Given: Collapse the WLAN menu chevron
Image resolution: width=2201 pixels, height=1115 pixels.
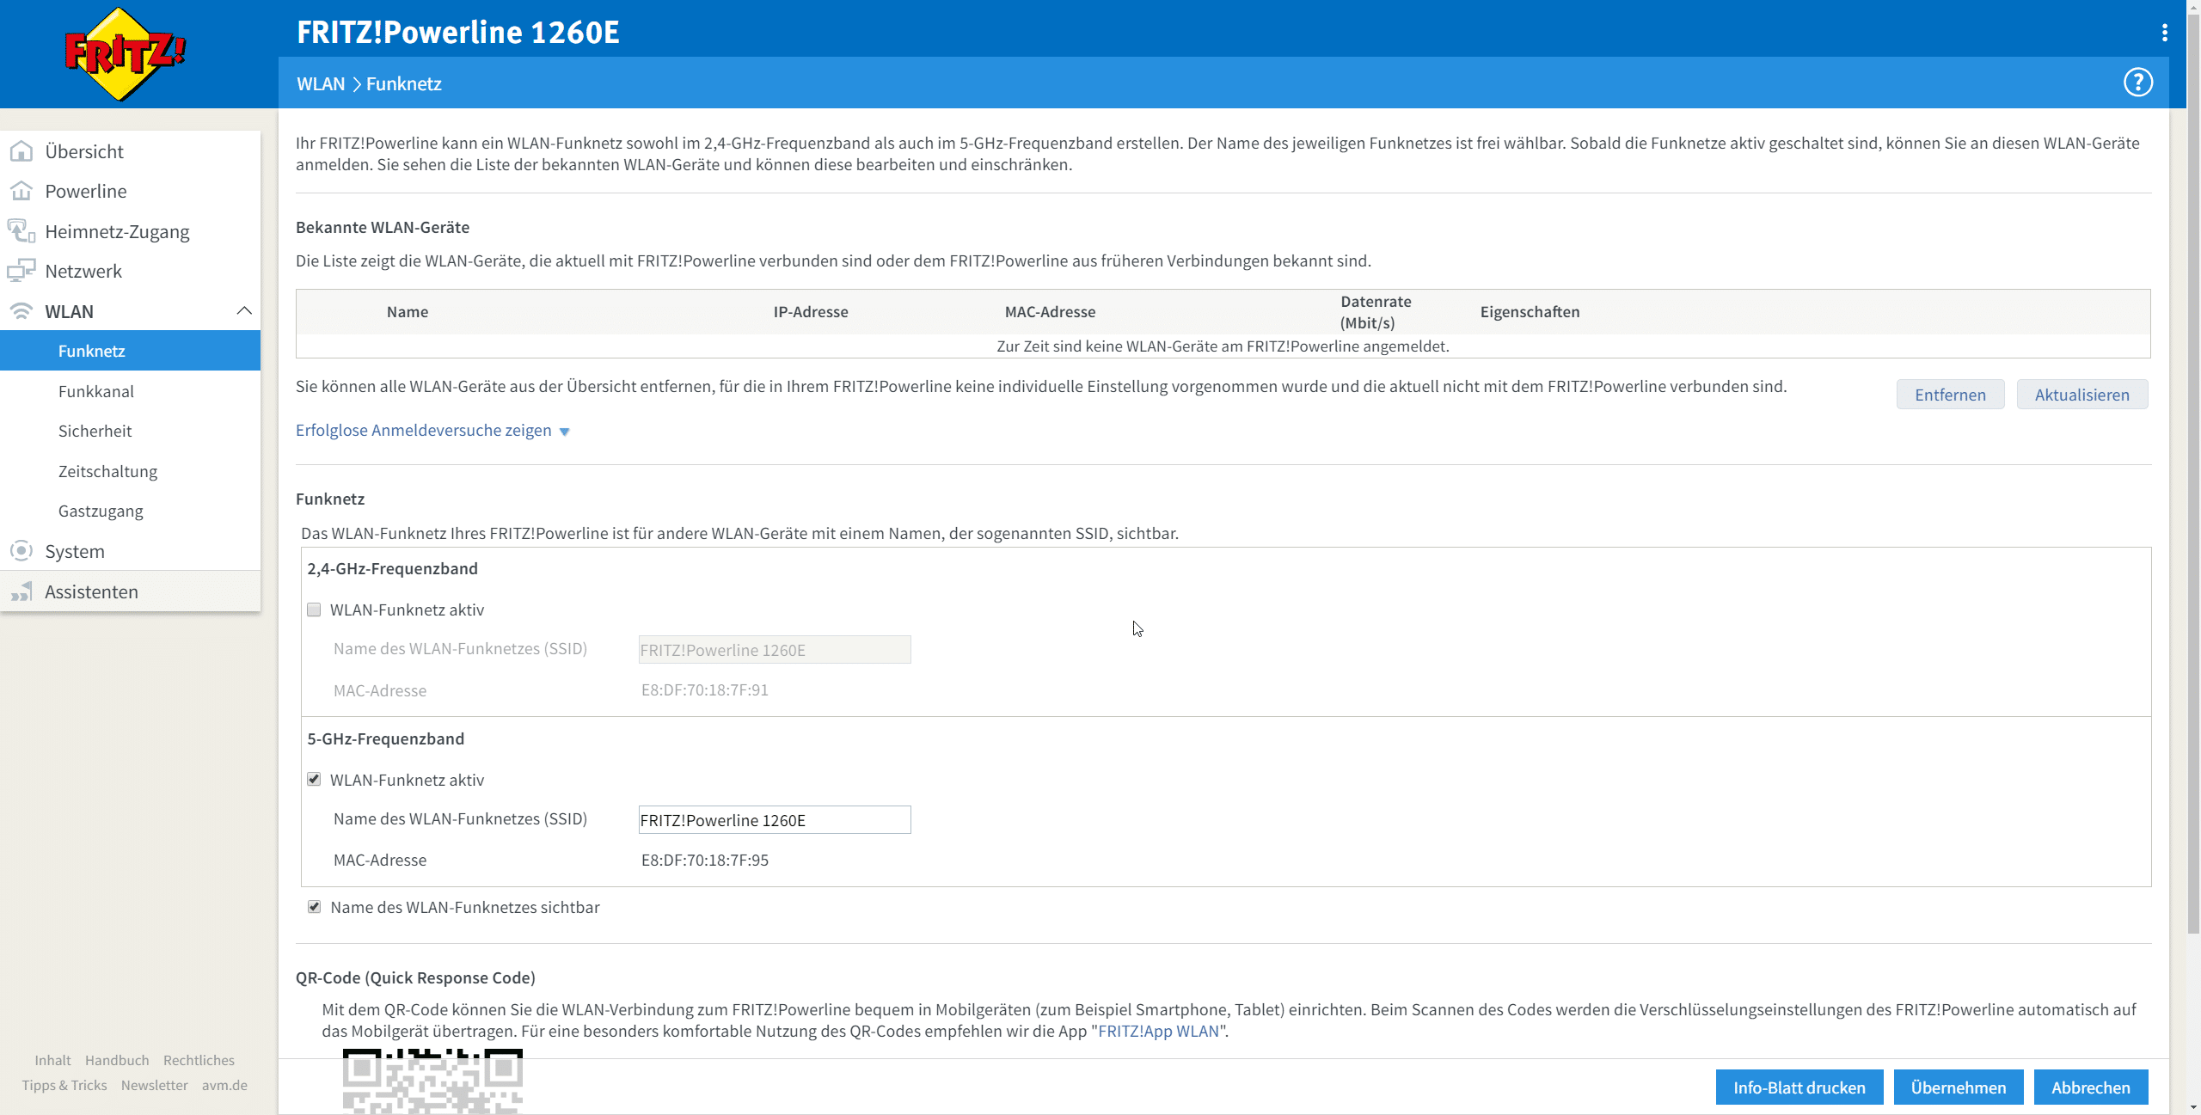Looking at the screenshot, I should click(x=244, y=311).
